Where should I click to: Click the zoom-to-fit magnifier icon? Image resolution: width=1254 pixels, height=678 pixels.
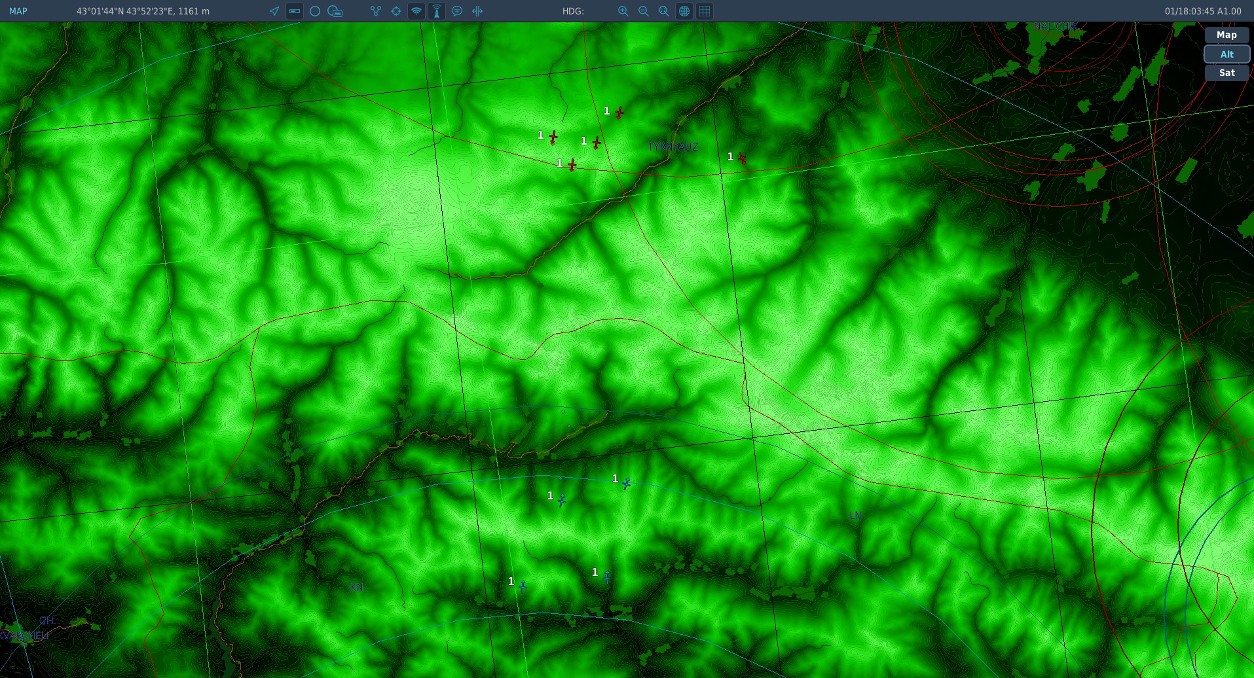(x=664, y=11)
